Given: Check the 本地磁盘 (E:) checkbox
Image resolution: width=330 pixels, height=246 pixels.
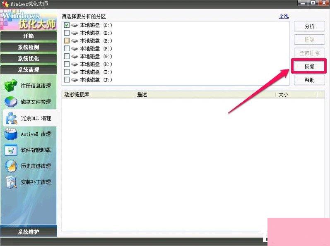Looking at the screenshot, I should 67,41.
